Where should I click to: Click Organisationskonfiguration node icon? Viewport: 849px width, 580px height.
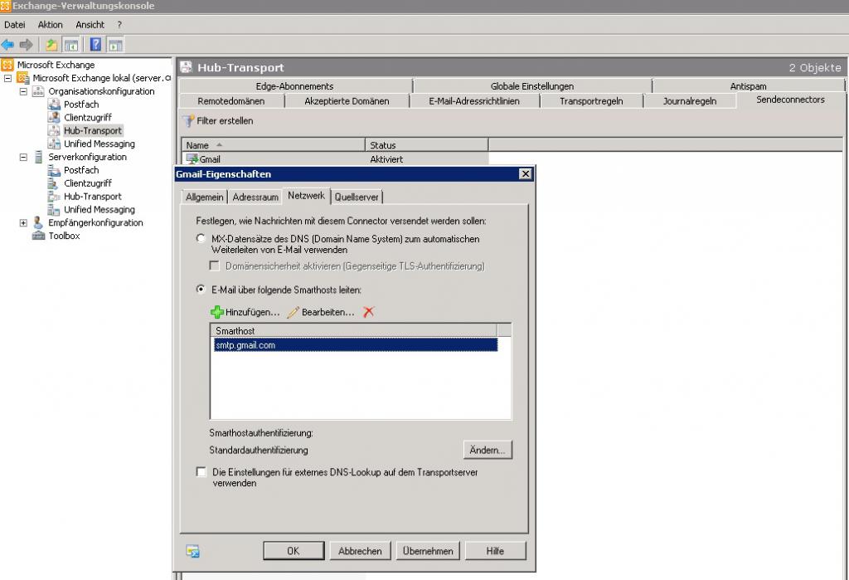[38, 91]
